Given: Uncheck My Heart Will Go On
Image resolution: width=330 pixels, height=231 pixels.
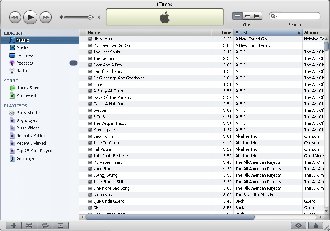Looking at the screenshot, I should click(x=90, y=45).
